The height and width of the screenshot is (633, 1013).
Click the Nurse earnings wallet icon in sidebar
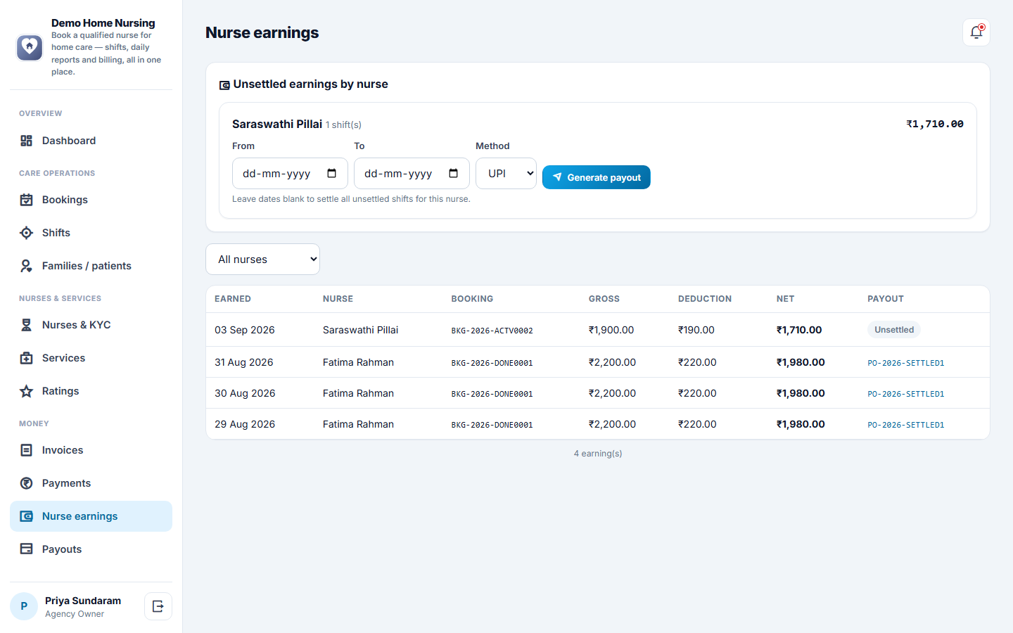coord(26,516)
